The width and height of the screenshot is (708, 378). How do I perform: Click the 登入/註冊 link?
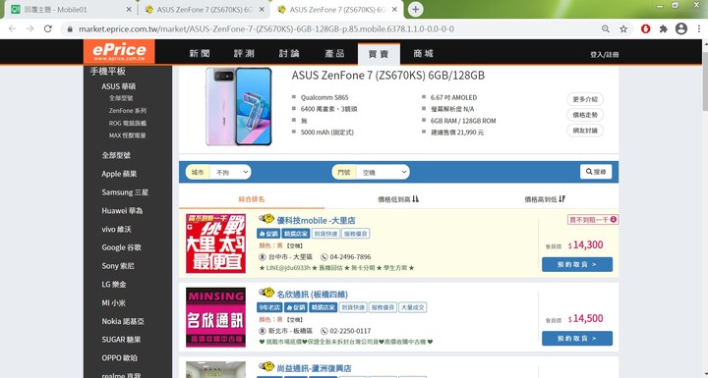pos(604,55)
